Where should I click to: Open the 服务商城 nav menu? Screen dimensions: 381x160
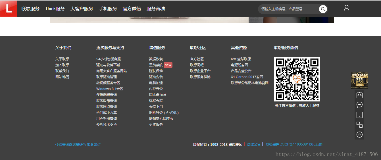pos(156,9)
